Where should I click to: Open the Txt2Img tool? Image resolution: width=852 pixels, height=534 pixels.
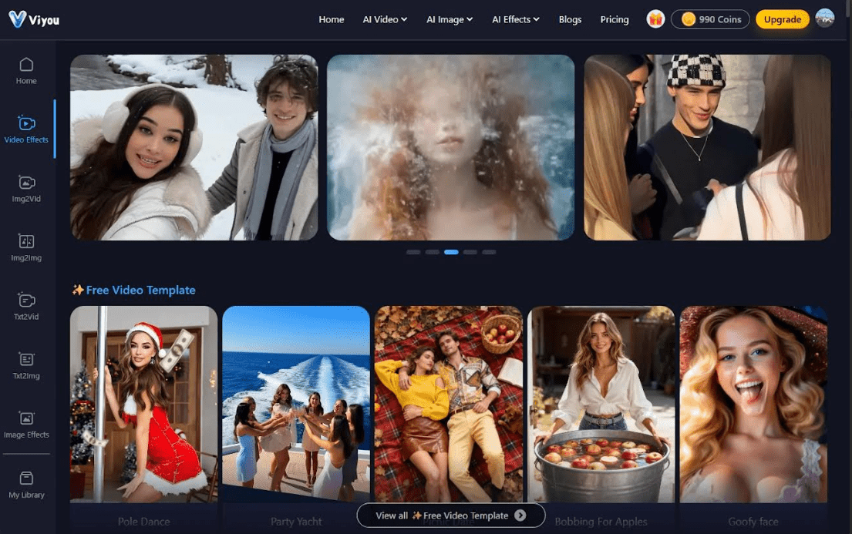click(26, 365)
